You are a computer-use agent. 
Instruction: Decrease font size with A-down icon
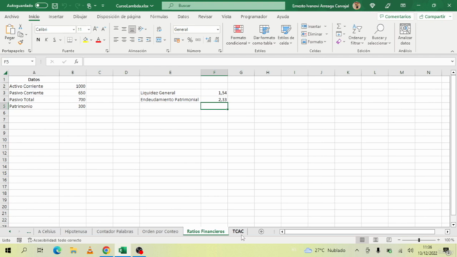tap(104, 29)
